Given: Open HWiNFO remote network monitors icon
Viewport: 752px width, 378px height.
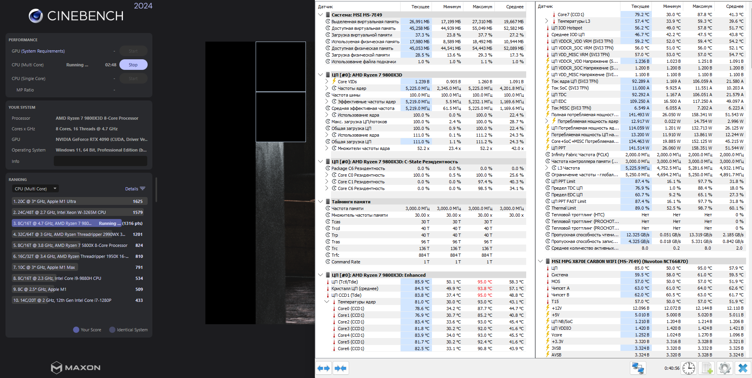Looking at the screenshot, I should point(638,368).
